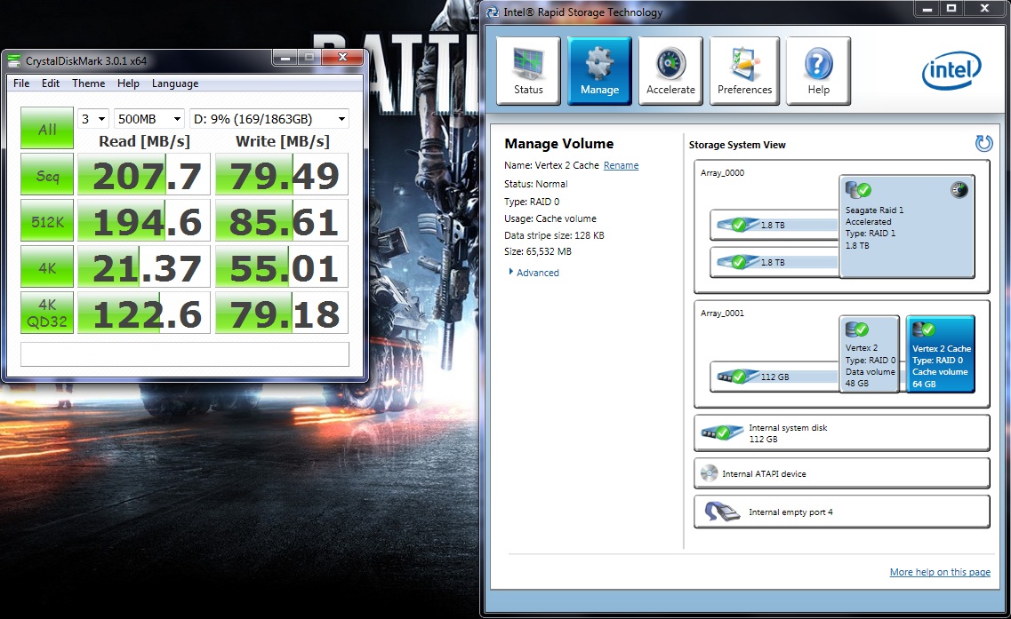Click the Data stripe size: 128 KB text
The image size is (1011, 619).
[x=554, y=235]
